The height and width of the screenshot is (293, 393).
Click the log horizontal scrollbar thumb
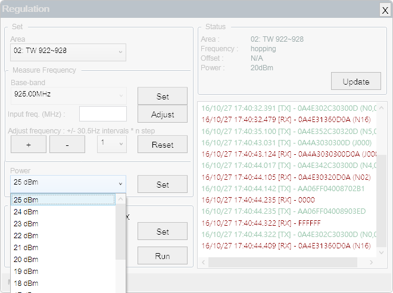(x=283, y=262)
